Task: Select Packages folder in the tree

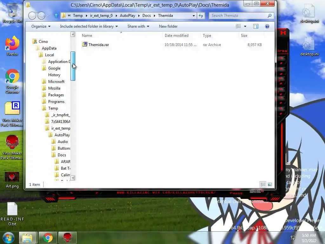Action: pyautogui.click(x=56, y=95)
